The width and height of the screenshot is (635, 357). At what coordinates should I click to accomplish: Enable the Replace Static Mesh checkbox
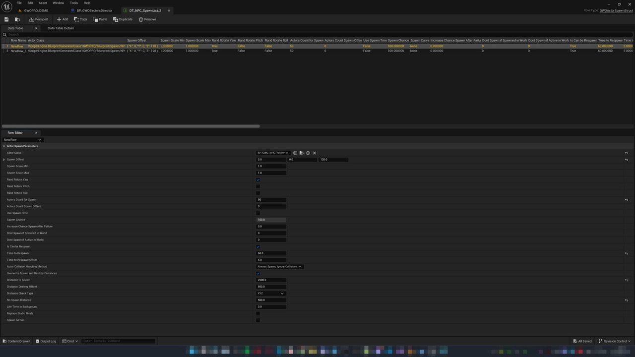pos(258,313)
